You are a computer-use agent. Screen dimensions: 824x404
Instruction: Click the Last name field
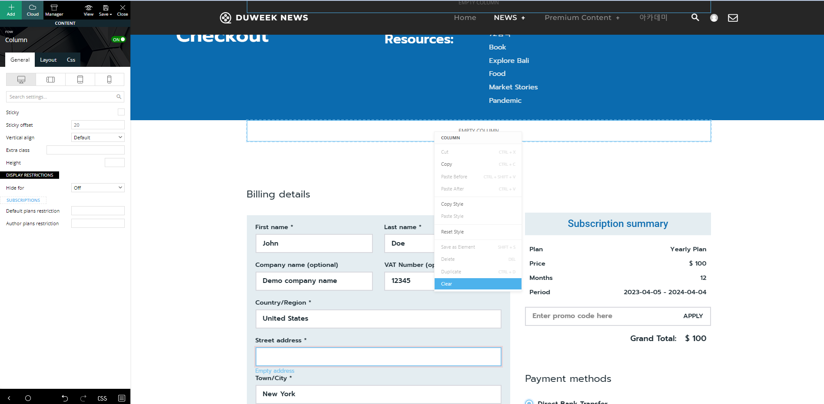[409, 243]
